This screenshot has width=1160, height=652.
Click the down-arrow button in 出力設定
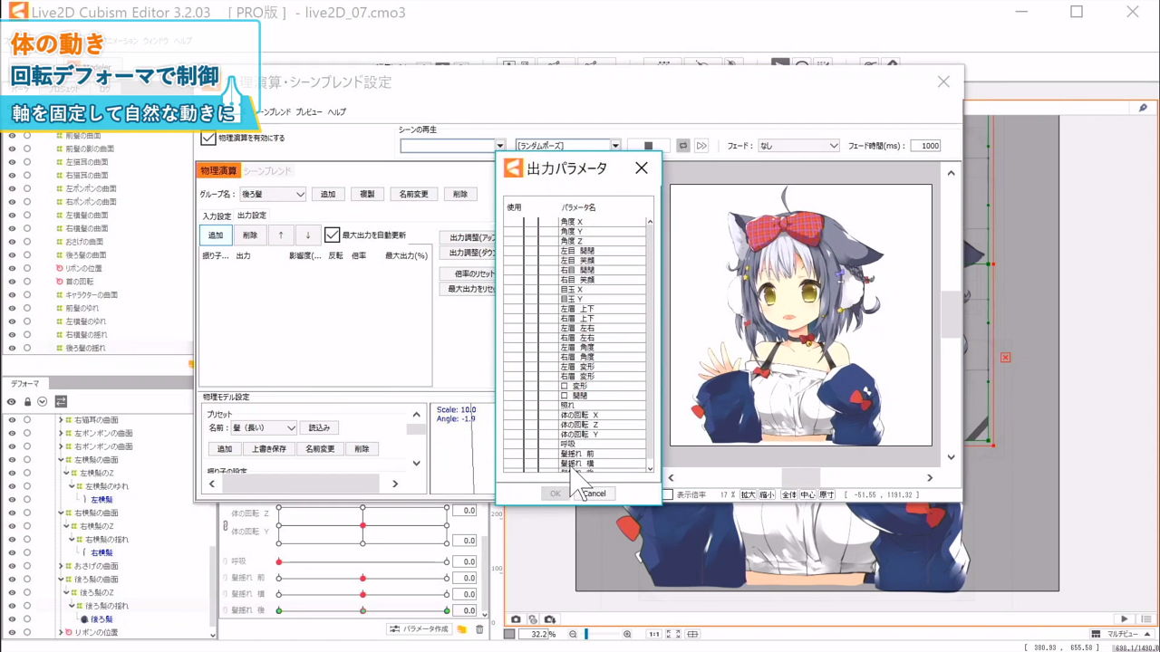(308, 235)
